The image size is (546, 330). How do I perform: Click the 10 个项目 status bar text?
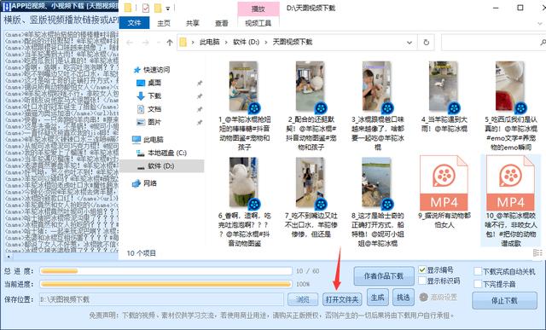tap(141, 253)
